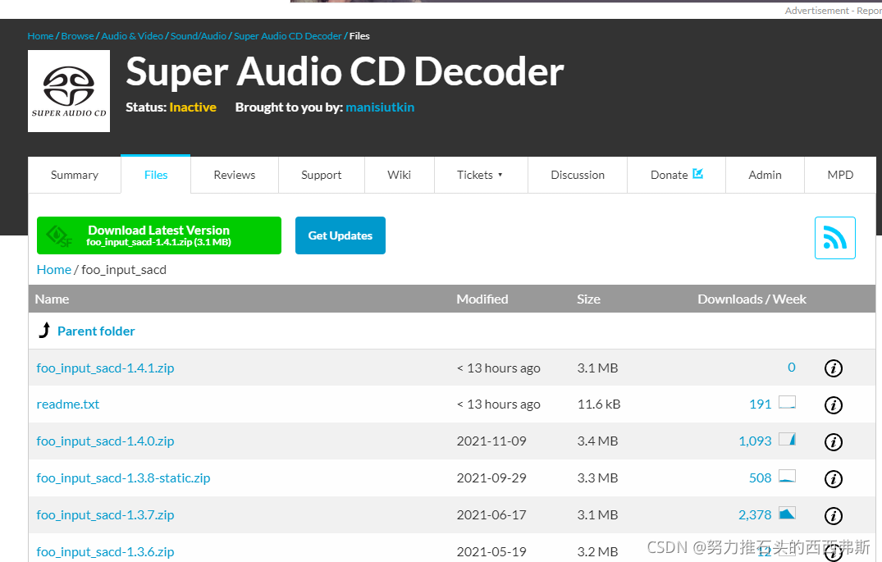Download foo_input_sacd-1.4.1.zip file
The height and width of the screenshot is (562, 882).
[105, 368]
